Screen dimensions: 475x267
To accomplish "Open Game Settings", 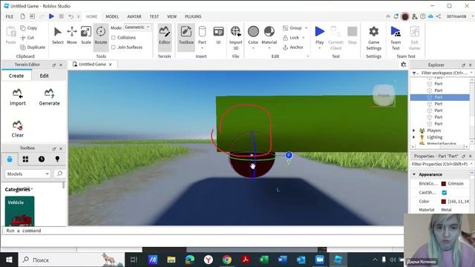I will [x=373, y=38].
